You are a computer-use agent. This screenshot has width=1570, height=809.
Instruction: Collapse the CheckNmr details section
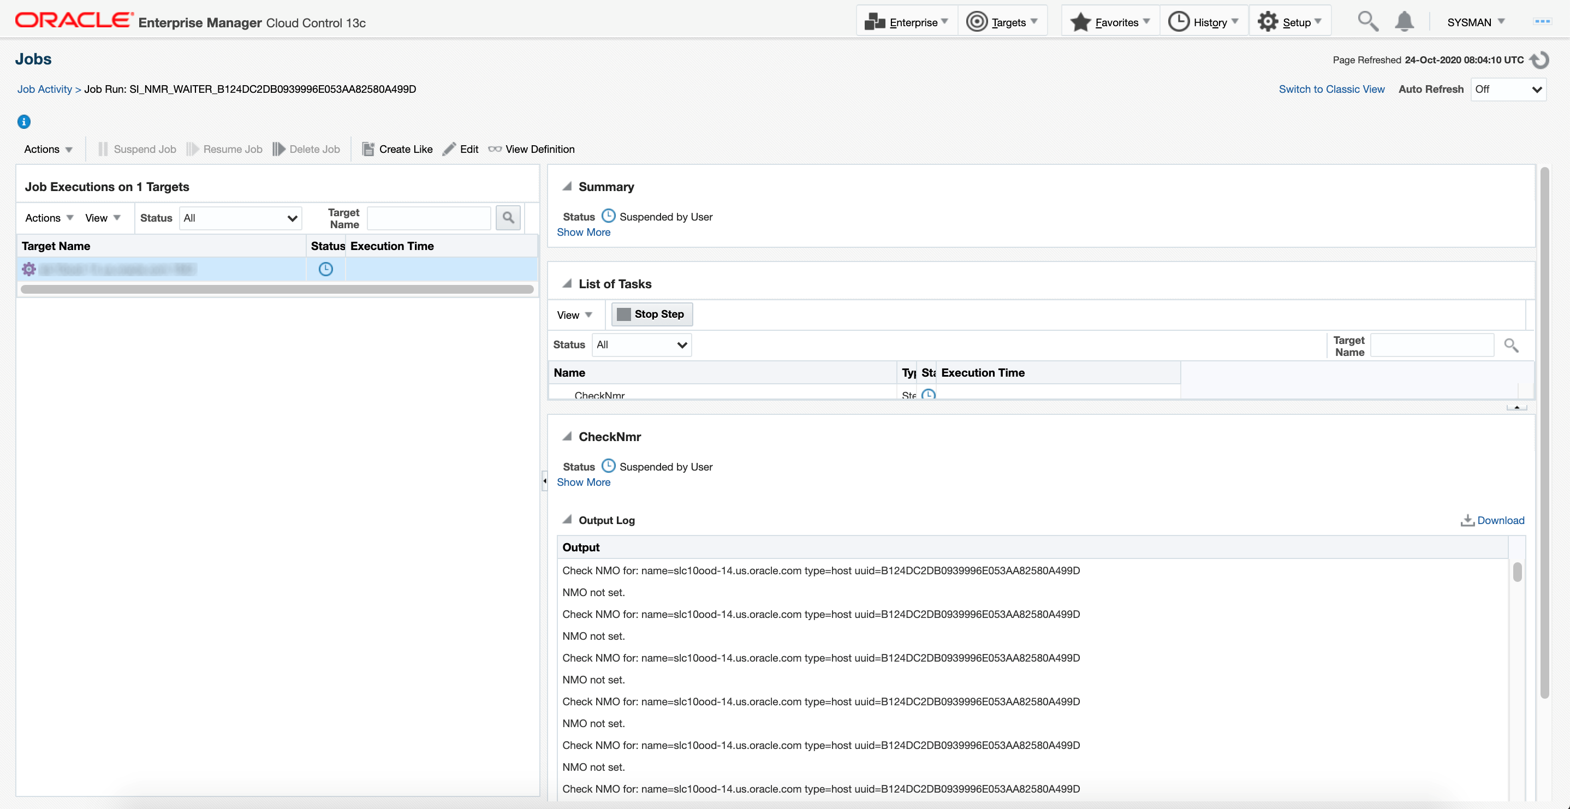click(566, 437)
